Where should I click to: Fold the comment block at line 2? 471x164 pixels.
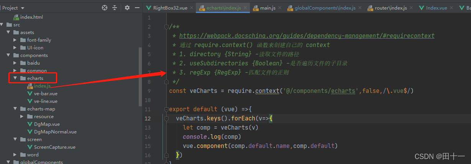166,27
